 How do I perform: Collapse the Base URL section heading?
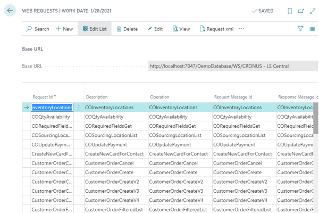[x=32, y=48]
